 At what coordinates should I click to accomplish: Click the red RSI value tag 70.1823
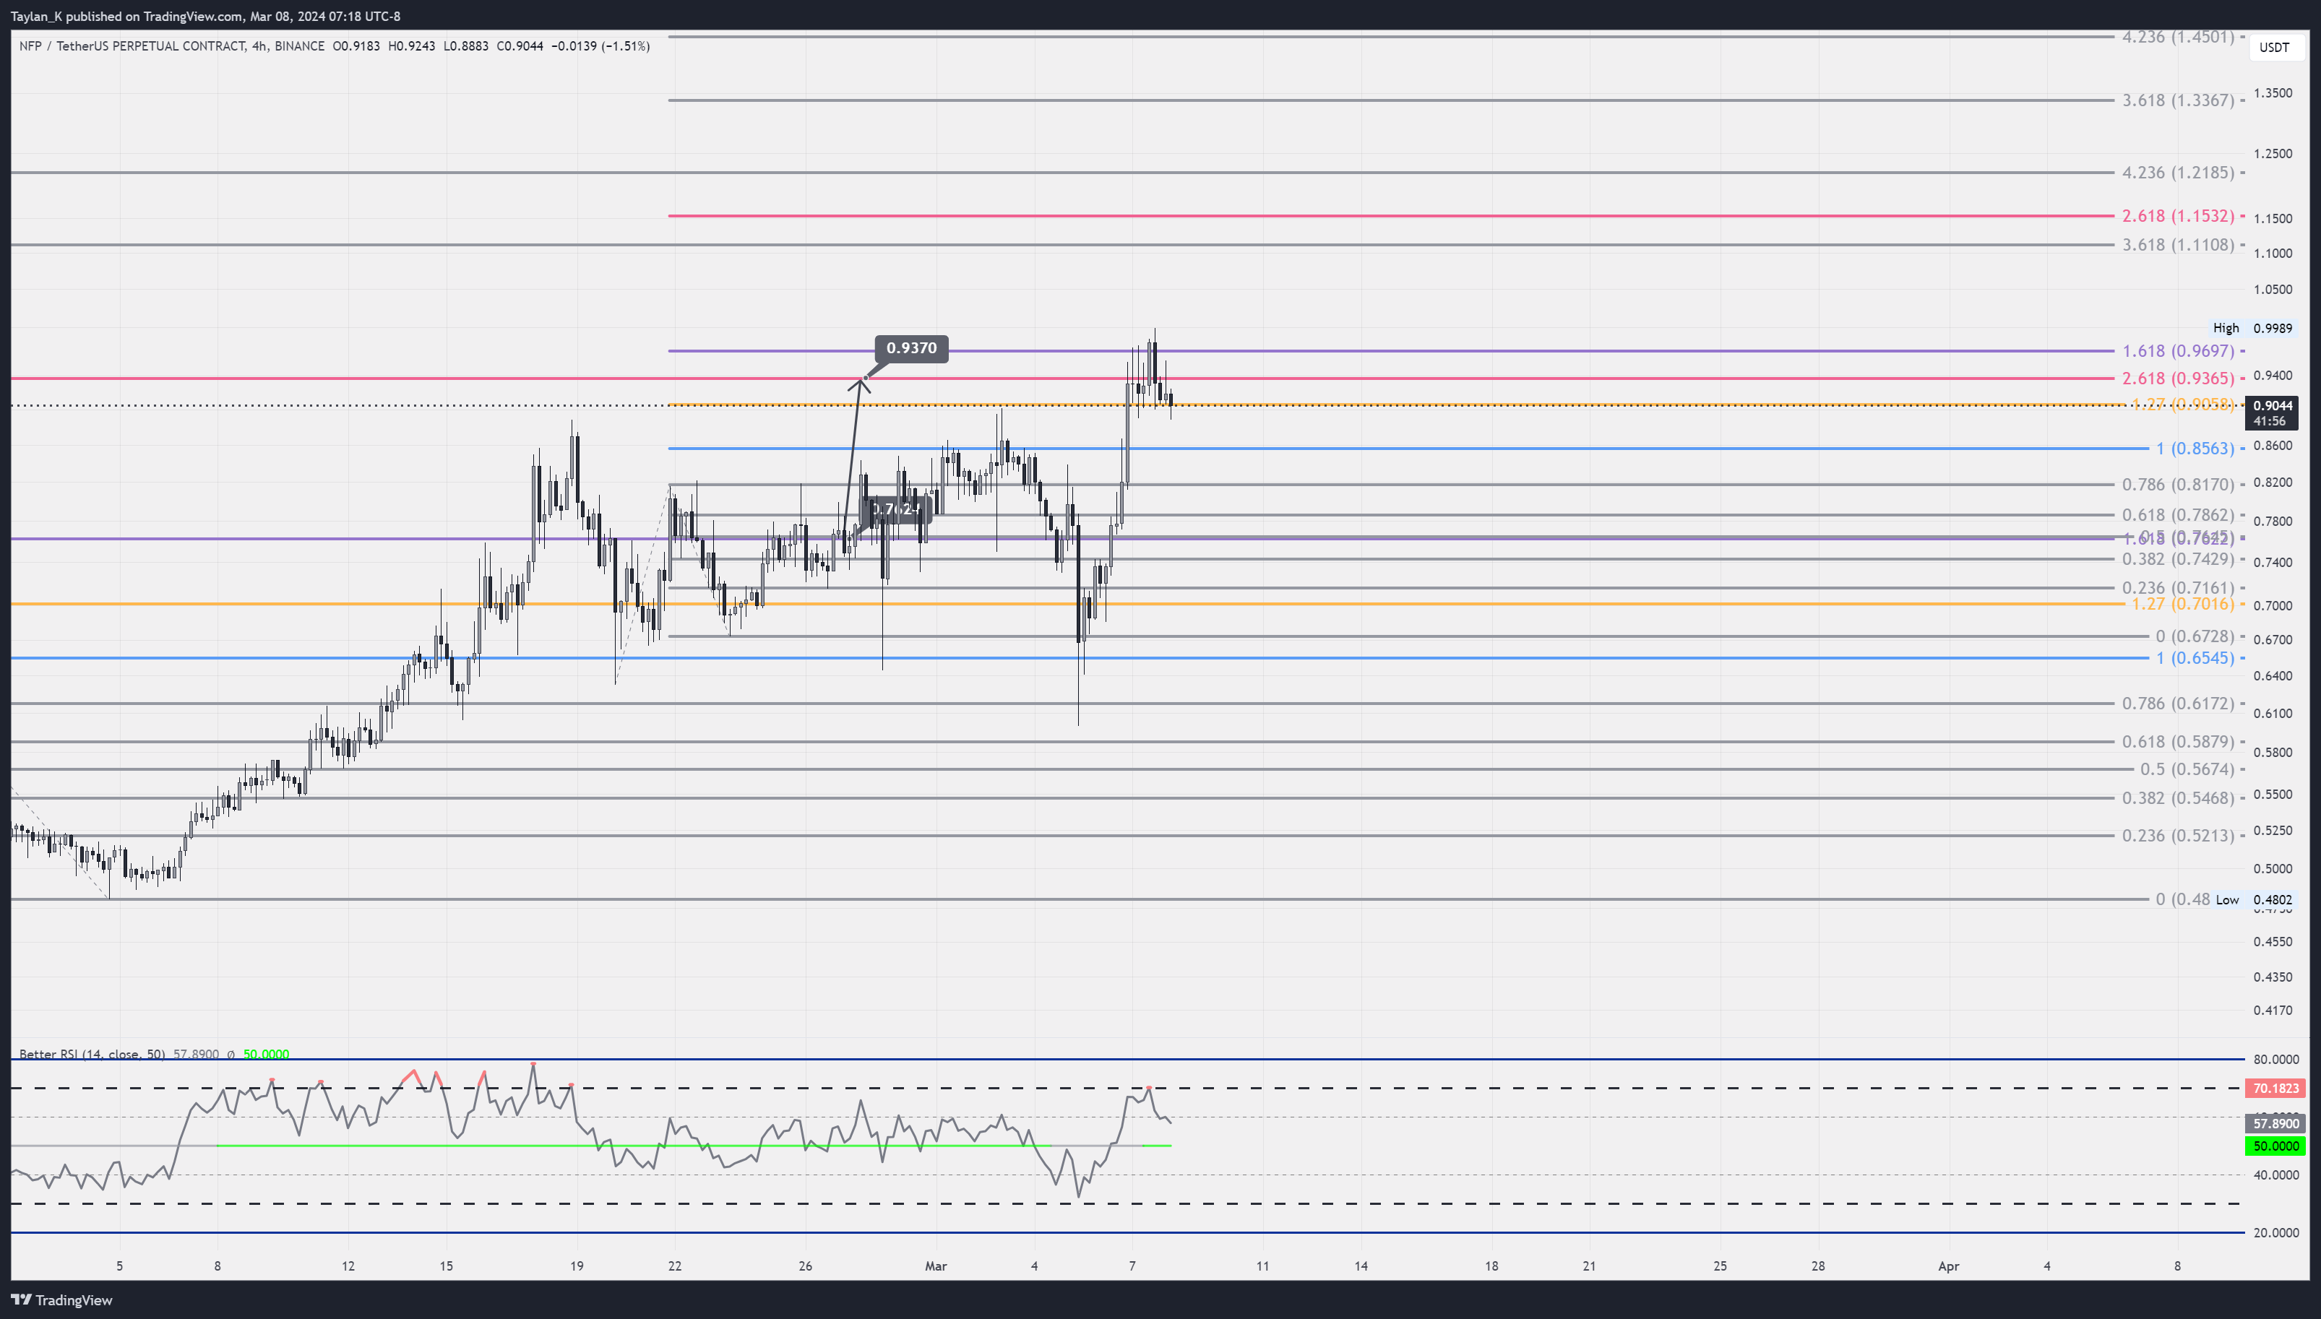(x=2275, y=1088)
